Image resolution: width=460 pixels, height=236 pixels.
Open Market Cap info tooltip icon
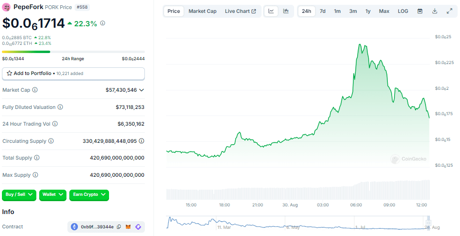(35, 90)
